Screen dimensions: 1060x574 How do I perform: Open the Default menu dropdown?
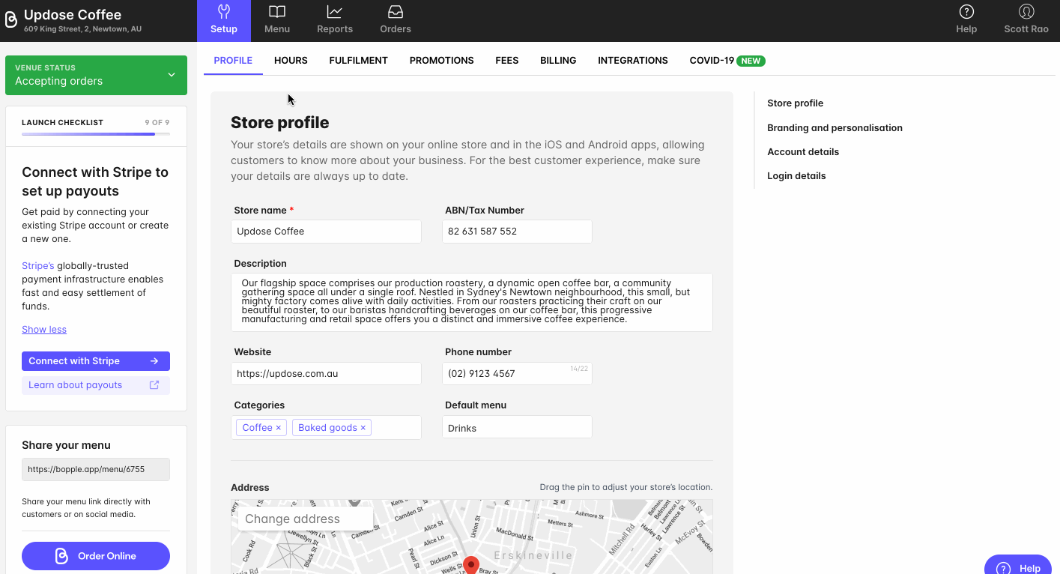tap(517, 427)
